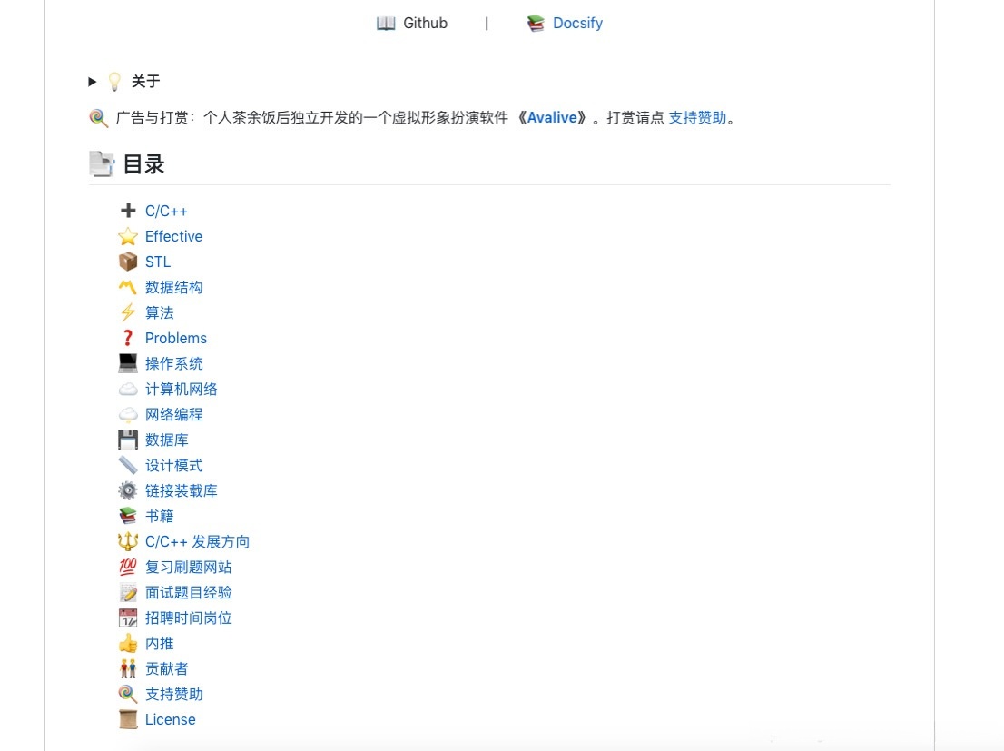Select the 贡献者 entry
Image resolution: width=1004 pixels, height=751 pixels.
167,668
